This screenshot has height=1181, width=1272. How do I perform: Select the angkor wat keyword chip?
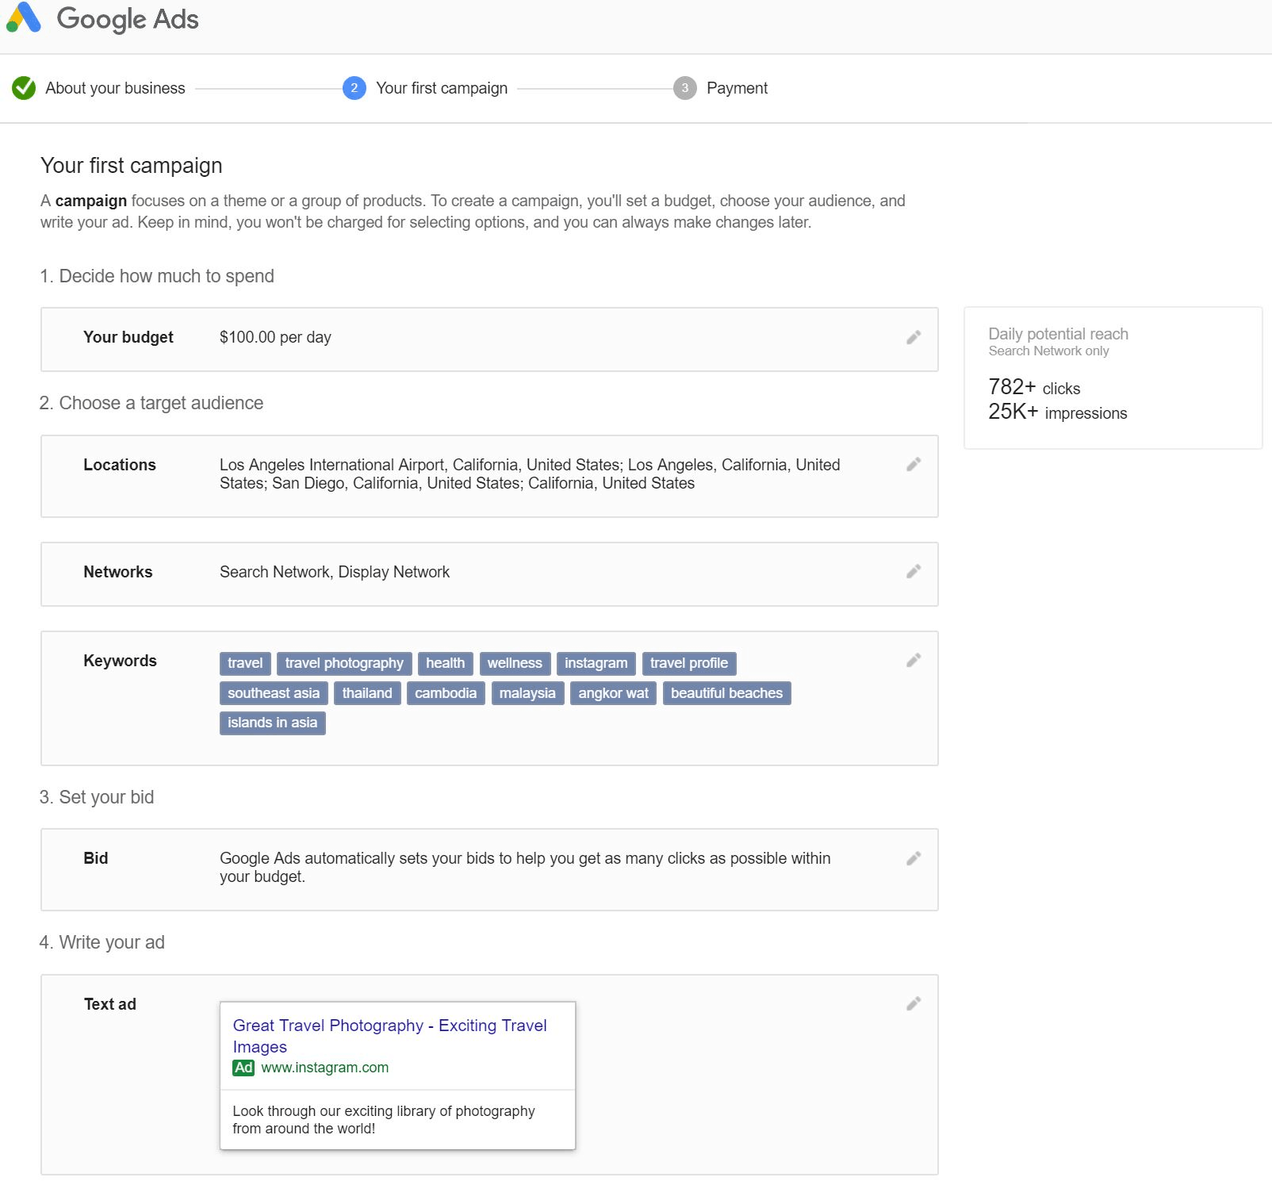tap(613, 693)
